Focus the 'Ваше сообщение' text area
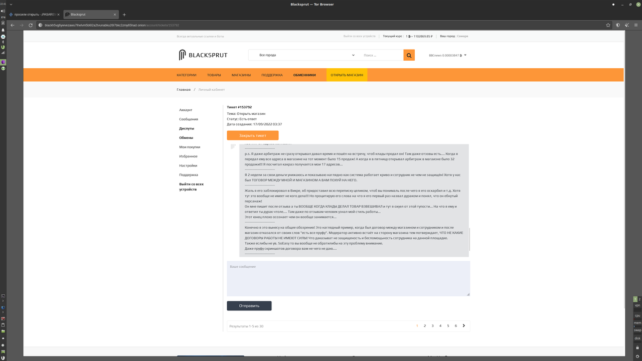 click(349, 278)
